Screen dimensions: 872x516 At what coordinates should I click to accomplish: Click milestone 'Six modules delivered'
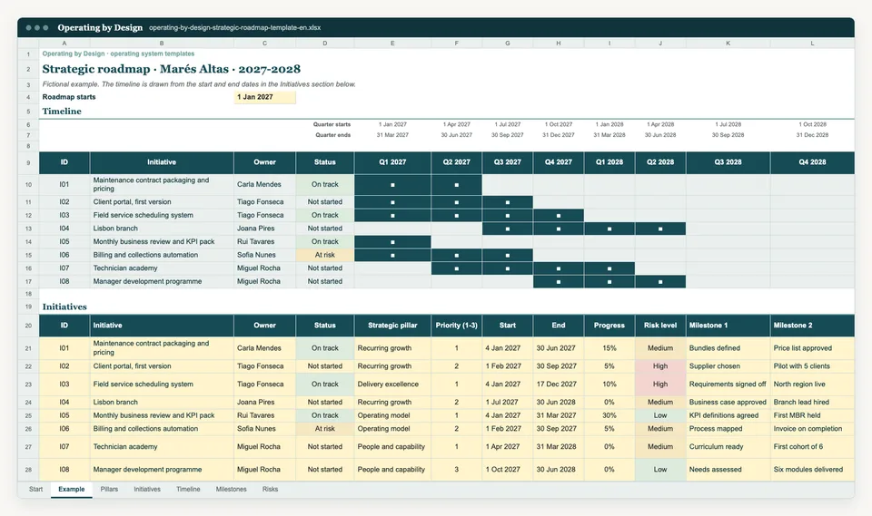(x=812, y=470)
